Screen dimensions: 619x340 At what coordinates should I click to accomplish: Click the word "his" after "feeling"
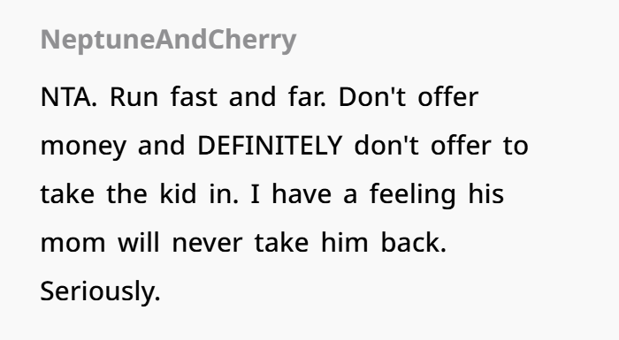pyautogui.click(x=486, y=193)
